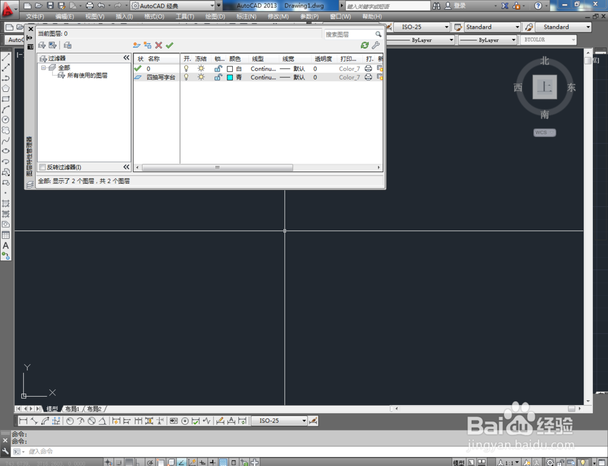Click 登录 sign-in button
This screenshot has width=608, height=466.
(455, 6)
